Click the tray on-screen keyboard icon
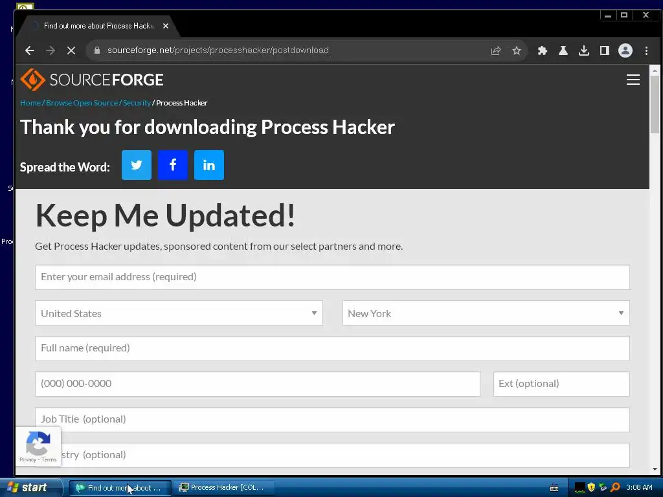The height and width of the screenshot is (497, 663). [554, 488]
